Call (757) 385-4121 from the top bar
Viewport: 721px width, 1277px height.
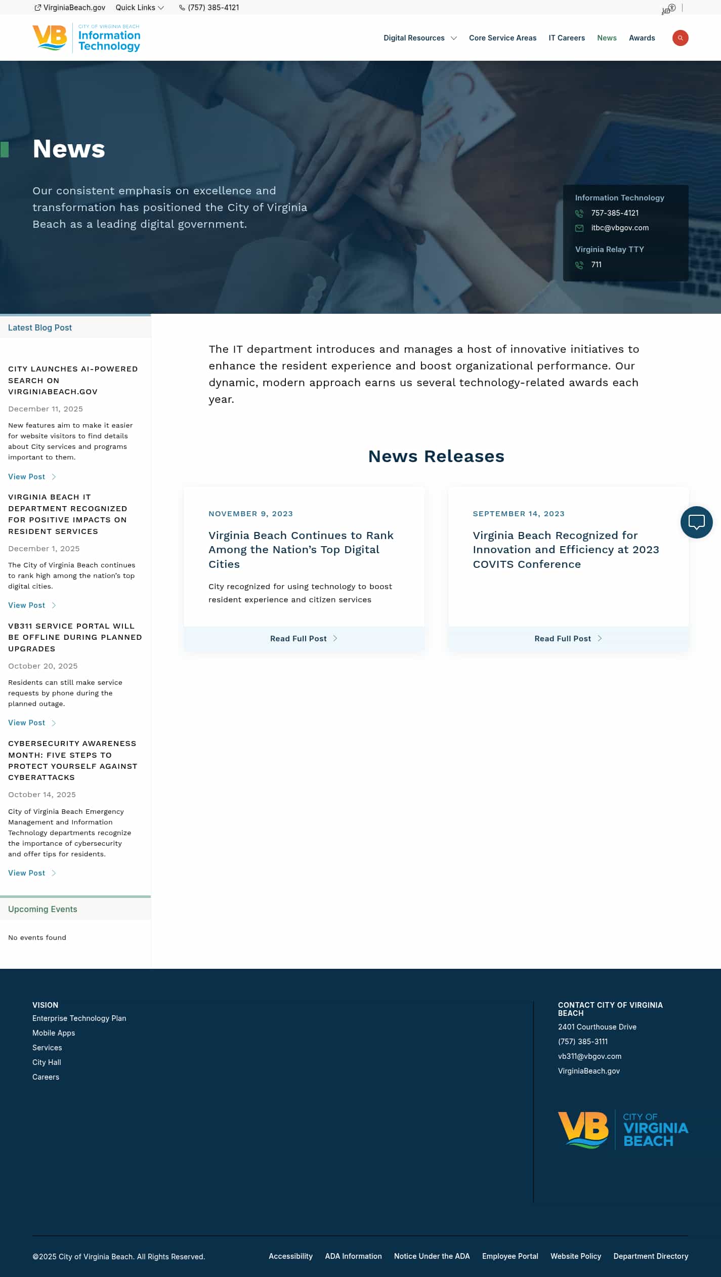pos(214,8)
